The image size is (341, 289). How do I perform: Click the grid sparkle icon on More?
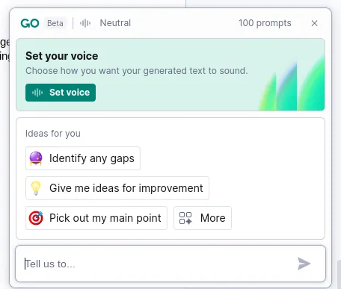pos(185,218)
